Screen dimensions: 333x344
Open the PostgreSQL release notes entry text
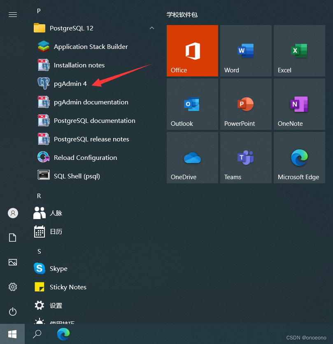point(91,139)
